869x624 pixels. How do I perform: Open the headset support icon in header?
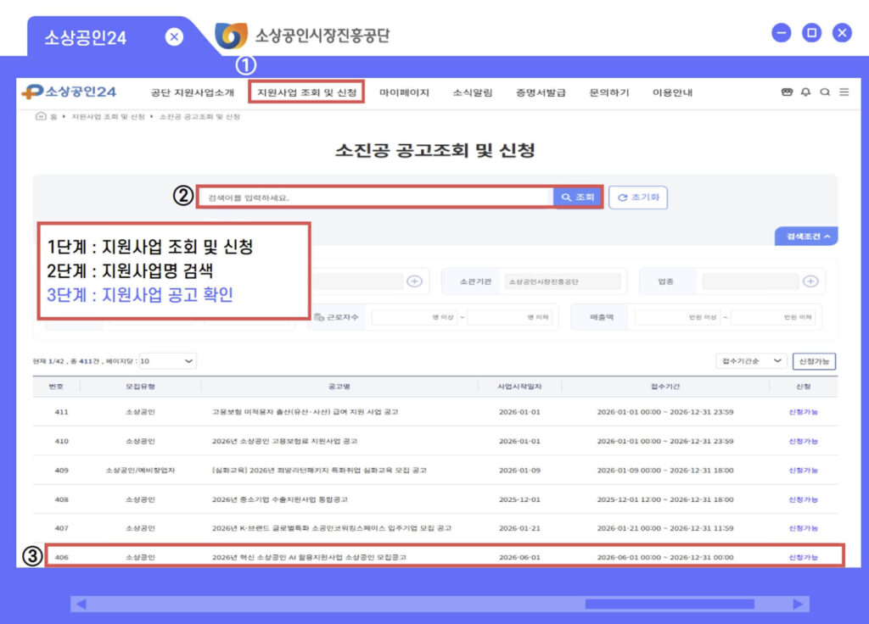pyautogui.click(x=787, y=92)
